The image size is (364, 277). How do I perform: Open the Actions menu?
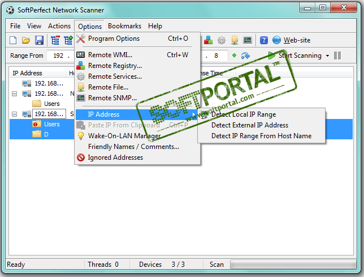pyautogui.click(x=59, y=26)
